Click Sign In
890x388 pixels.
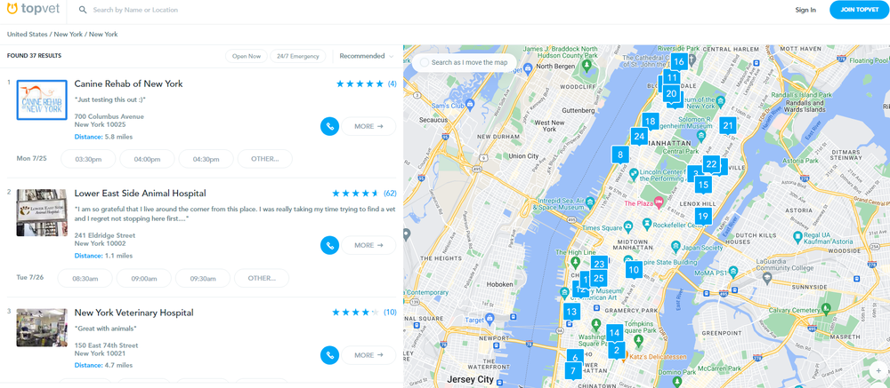[x=805, y=10]
